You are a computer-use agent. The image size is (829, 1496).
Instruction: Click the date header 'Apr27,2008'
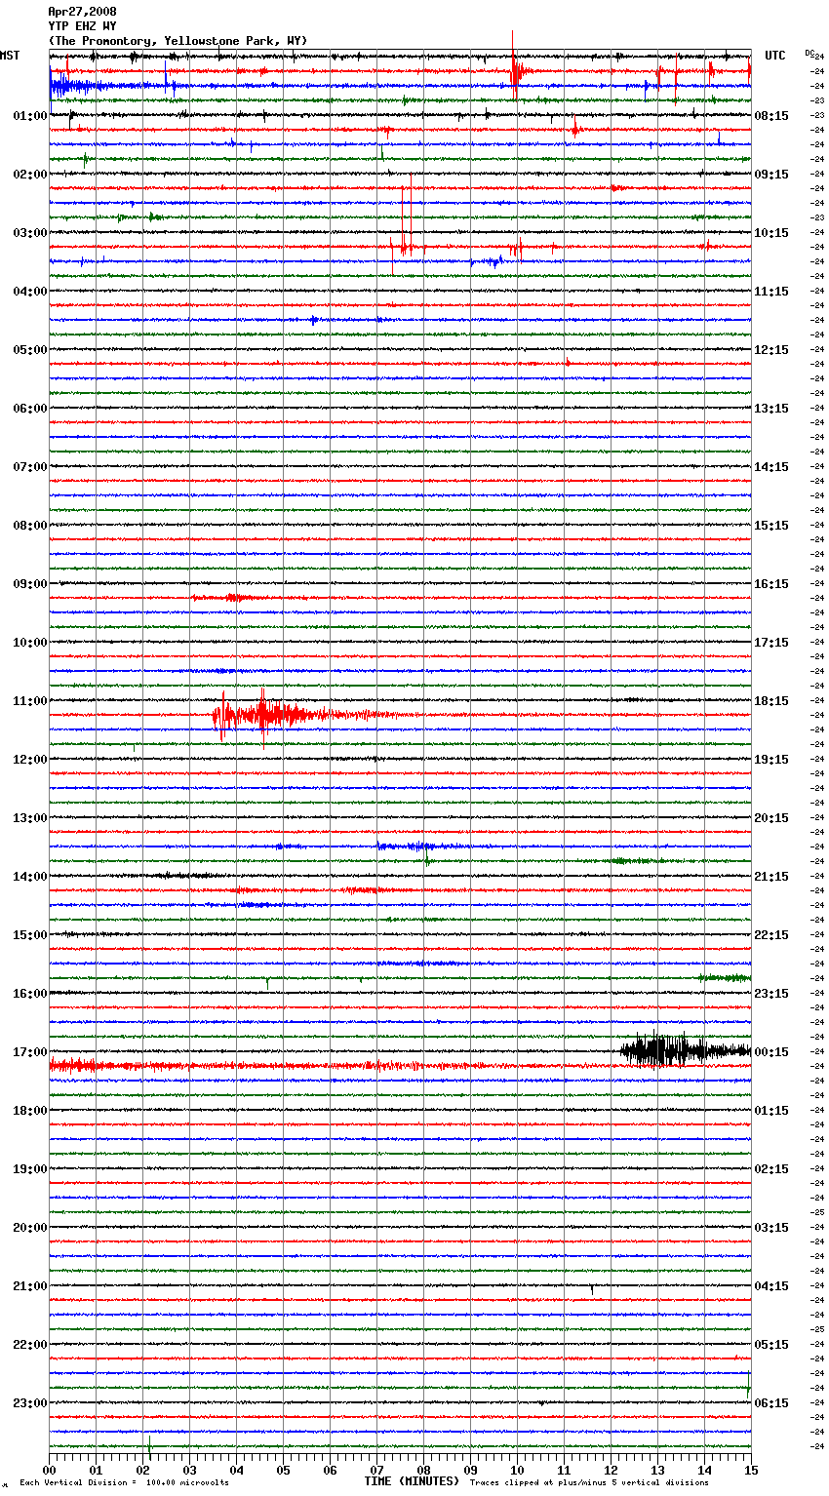82,12
